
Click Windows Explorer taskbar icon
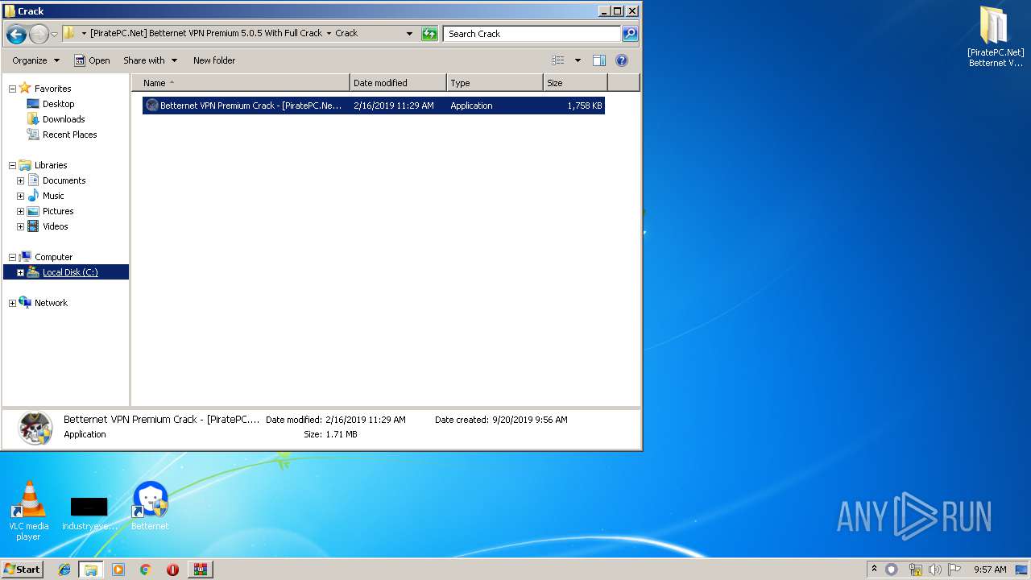[x=90, y=570]
